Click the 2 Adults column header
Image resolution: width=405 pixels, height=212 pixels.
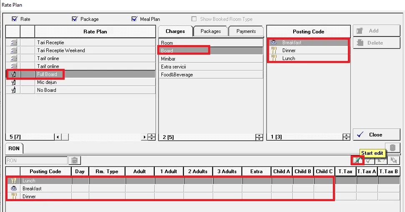pyautogui.click(x=198, y=172)
